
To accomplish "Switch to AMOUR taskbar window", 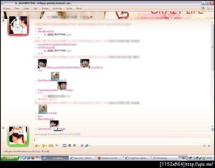I will point(55,158).
